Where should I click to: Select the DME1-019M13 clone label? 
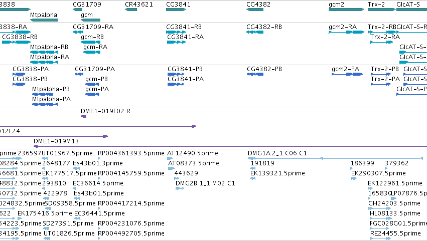click(x=56, y=141)
